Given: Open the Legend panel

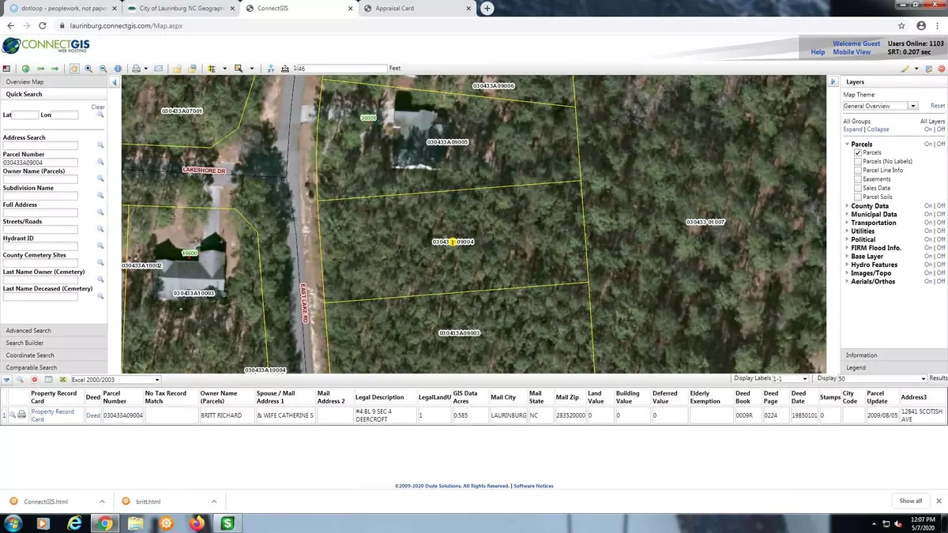Looking at the screenshot, I should [x=893, y=367].
